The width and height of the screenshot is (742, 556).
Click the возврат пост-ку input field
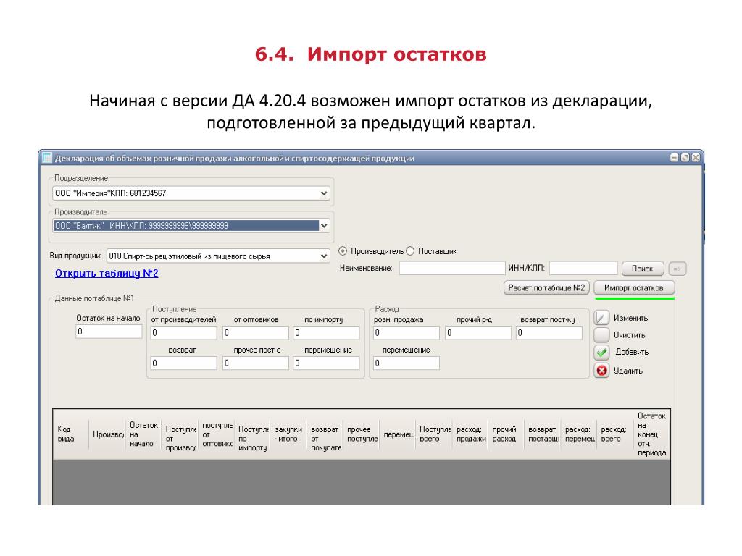click(x=549, y=333)
